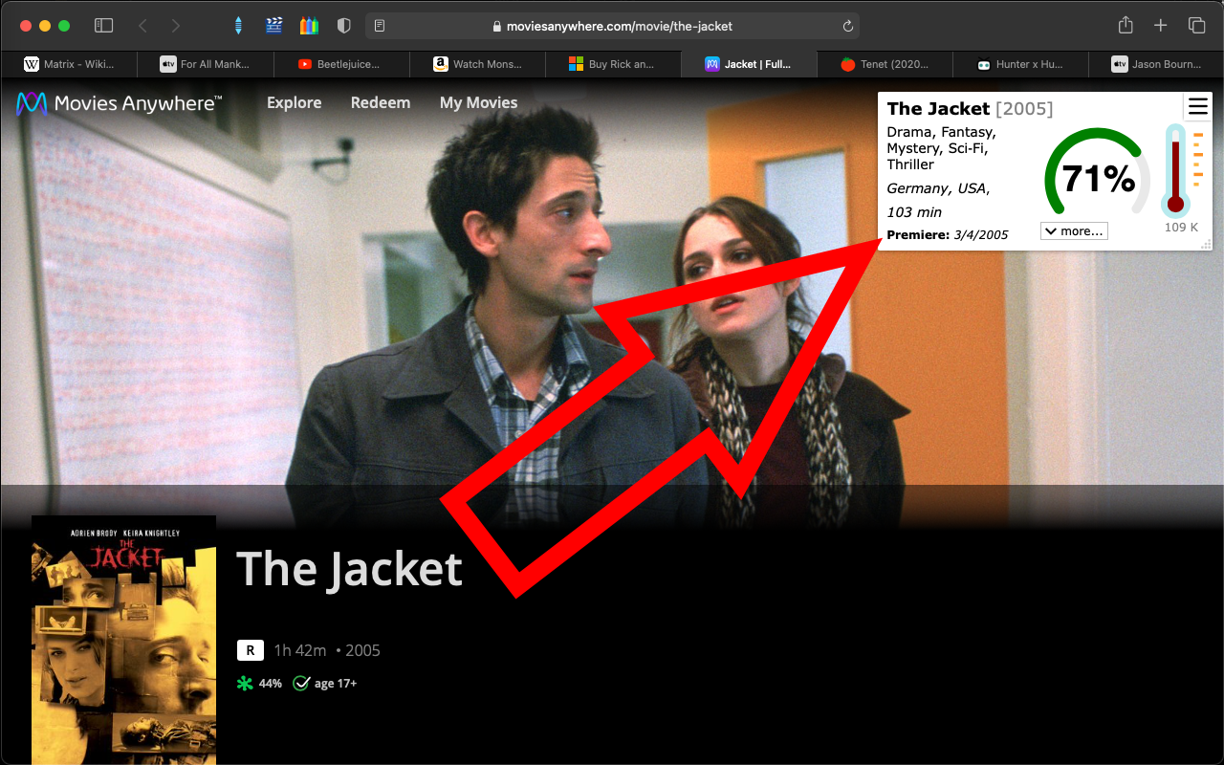Click the '109 K' votes count
This screenshot has width=1224, height=765.
point(1181,228)
